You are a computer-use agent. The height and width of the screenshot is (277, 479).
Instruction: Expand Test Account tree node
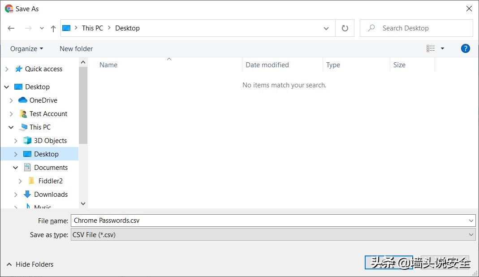point(11,114)
